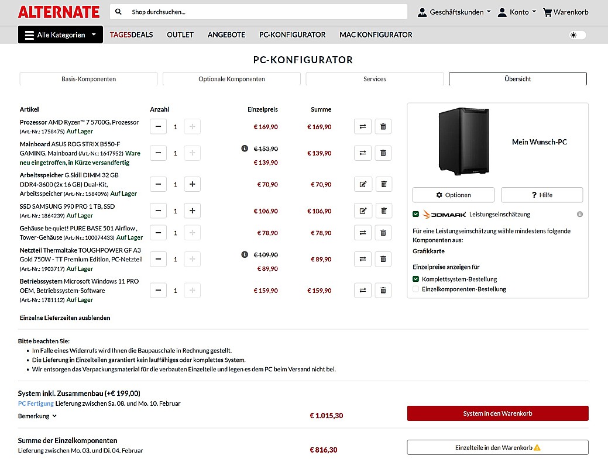Open the PC Fertigung link

[x=36, y=403]
